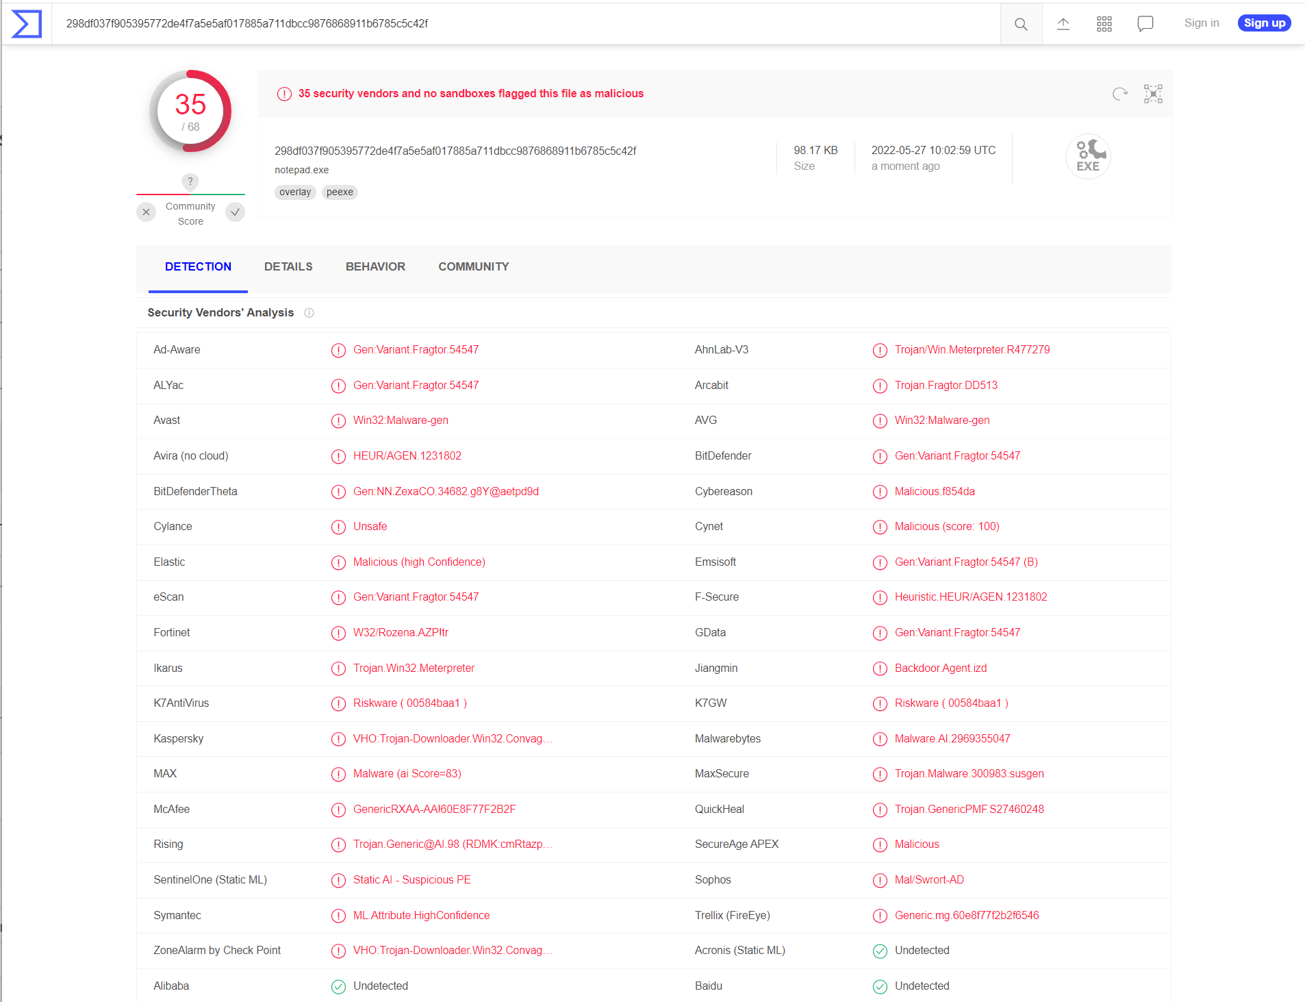Open the comments speech bubble icon
Viewport: 1305px width, 1002px height.
1145,24
